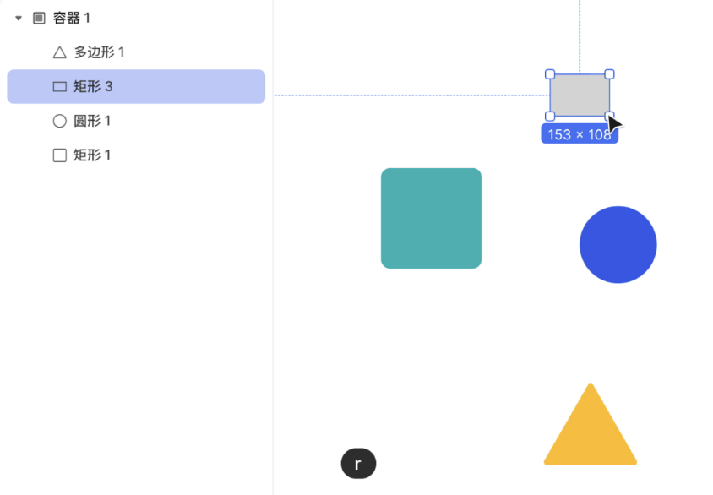
Task: Click the frame icon beside 容器 1
Action: tap(39, 18)
